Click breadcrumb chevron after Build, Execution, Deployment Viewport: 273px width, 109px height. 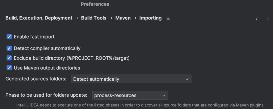77,18
